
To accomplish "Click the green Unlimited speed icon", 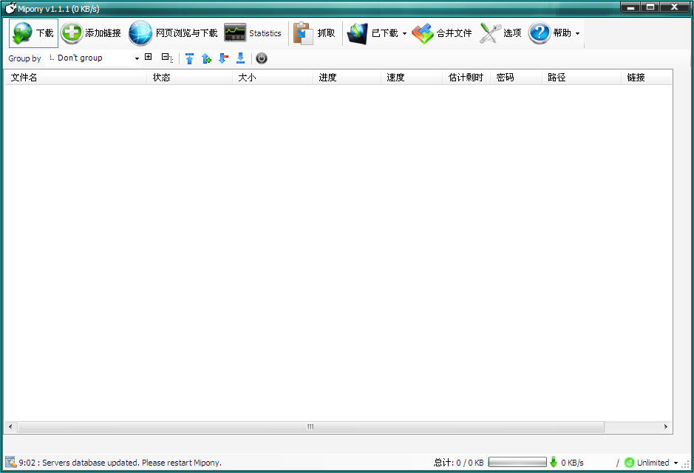I will [x=630, y=463].
